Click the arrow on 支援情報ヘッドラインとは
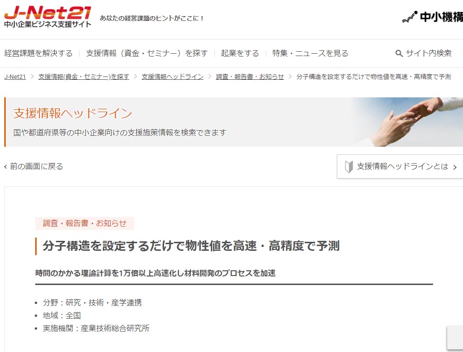 pyautogui.click(x=455, y=167)
